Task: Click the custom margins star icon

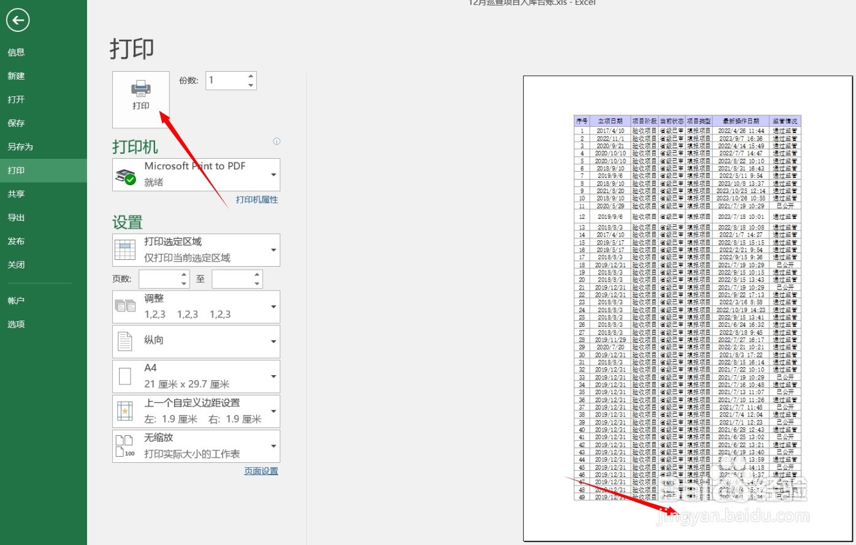Action: click(125, 411)
